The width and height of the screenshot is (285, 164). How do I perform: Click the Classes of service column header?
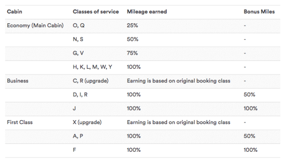tap(96, 12)
